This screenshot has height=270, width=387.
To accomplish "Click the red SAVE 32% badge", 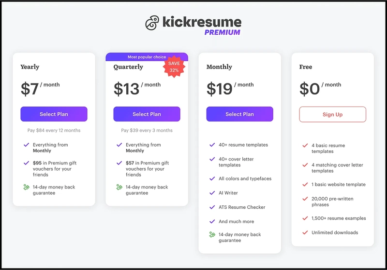I will tap(174, 67).
